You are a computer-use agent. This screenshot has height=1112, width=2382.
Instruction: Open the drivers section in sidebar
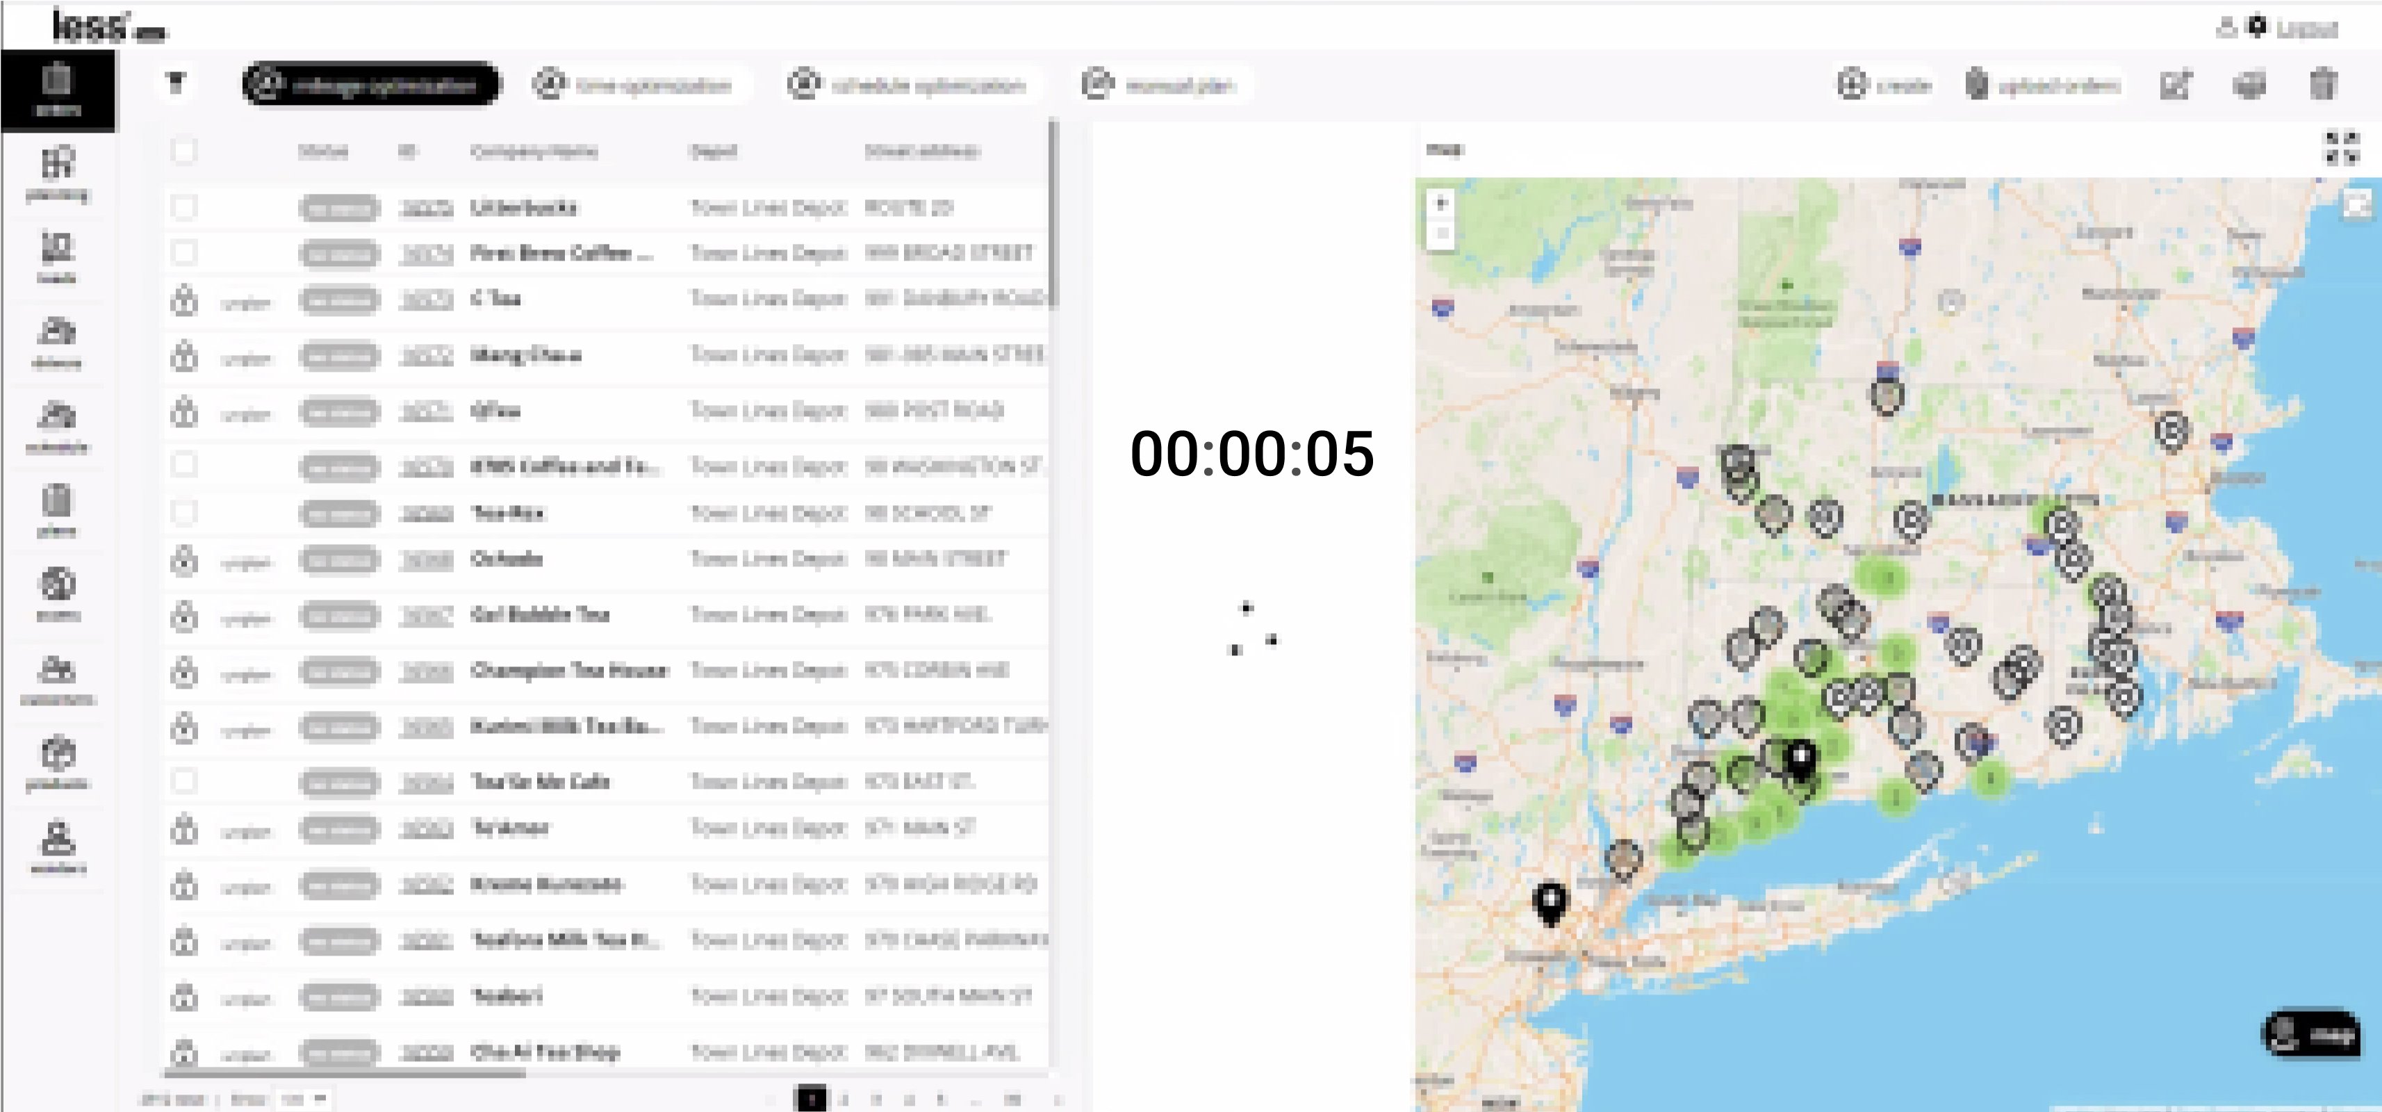(58, 341)
